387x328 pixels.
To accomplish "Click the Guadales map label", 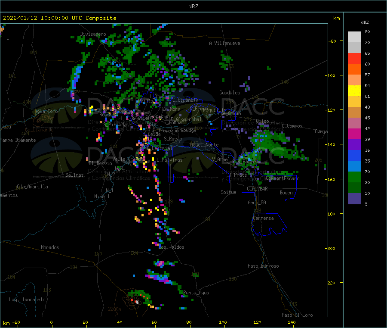I will (x=230, y=93).
